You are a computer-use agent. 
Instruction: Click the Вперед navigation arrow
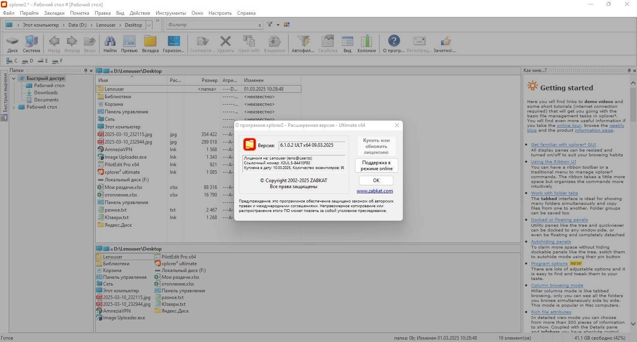(x=72, y=44)
